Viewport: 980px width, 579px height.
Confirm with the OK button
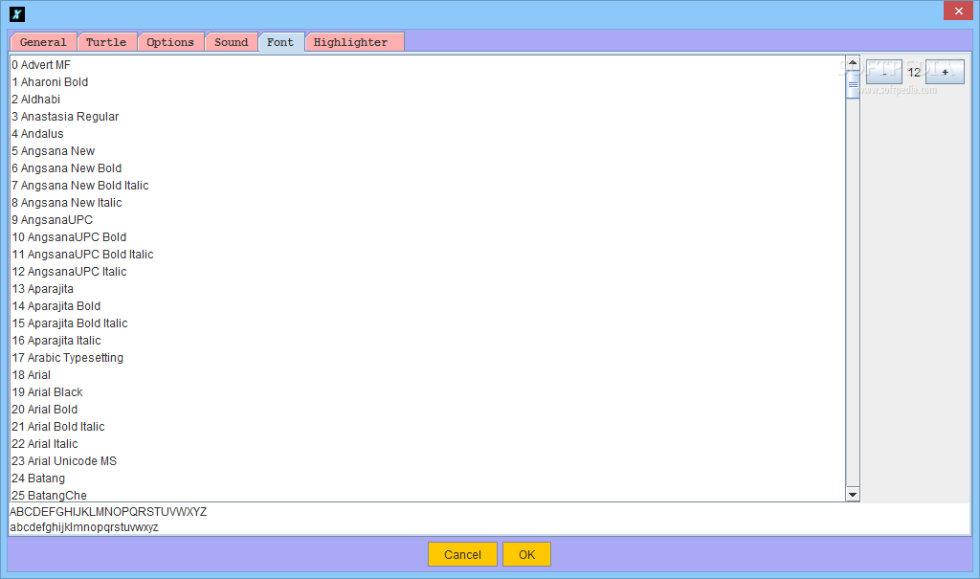(x=527, y=554)
